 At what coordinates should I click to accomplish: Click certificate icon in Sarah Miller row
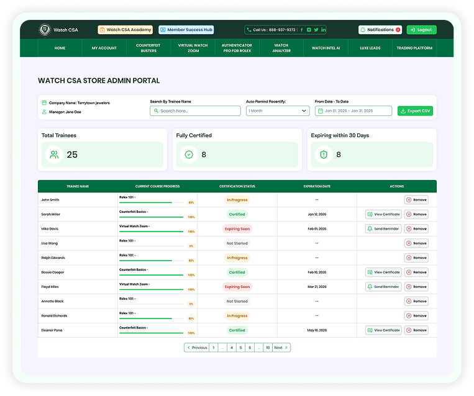pyautogui.click(x=370, y=214)
